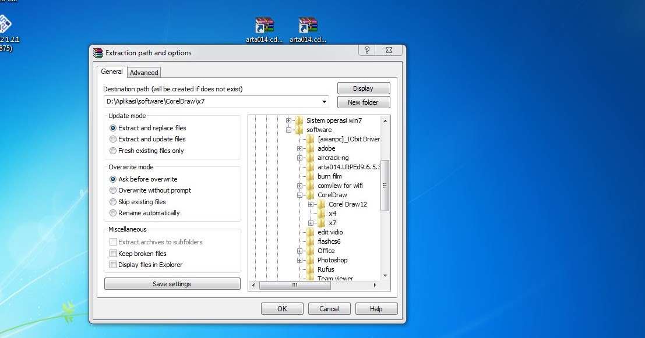Switch to the General tab

point(112,72)
